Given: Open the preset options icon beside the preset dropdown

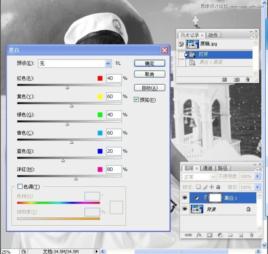Looking at the screenshot, I should [x=118, y=63].
